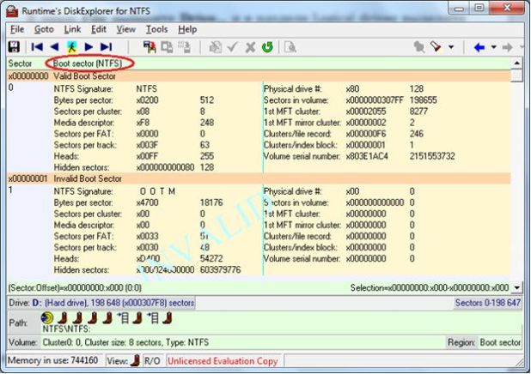Click the disk-with-red-arrow toolbar icon after the divider
The image size is (531, 374).
point(150,47)
